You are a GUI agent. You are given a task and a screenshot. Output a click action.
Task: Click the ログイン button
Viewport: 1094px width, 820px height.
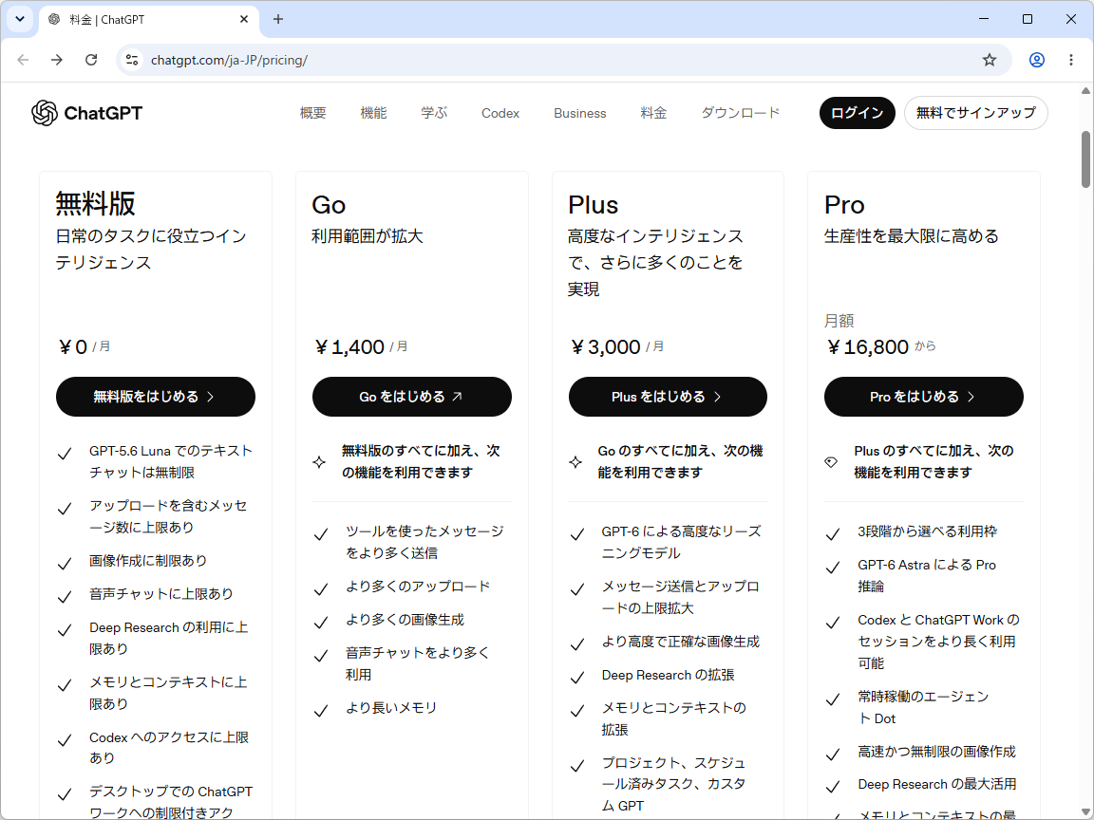pos(857,113)
